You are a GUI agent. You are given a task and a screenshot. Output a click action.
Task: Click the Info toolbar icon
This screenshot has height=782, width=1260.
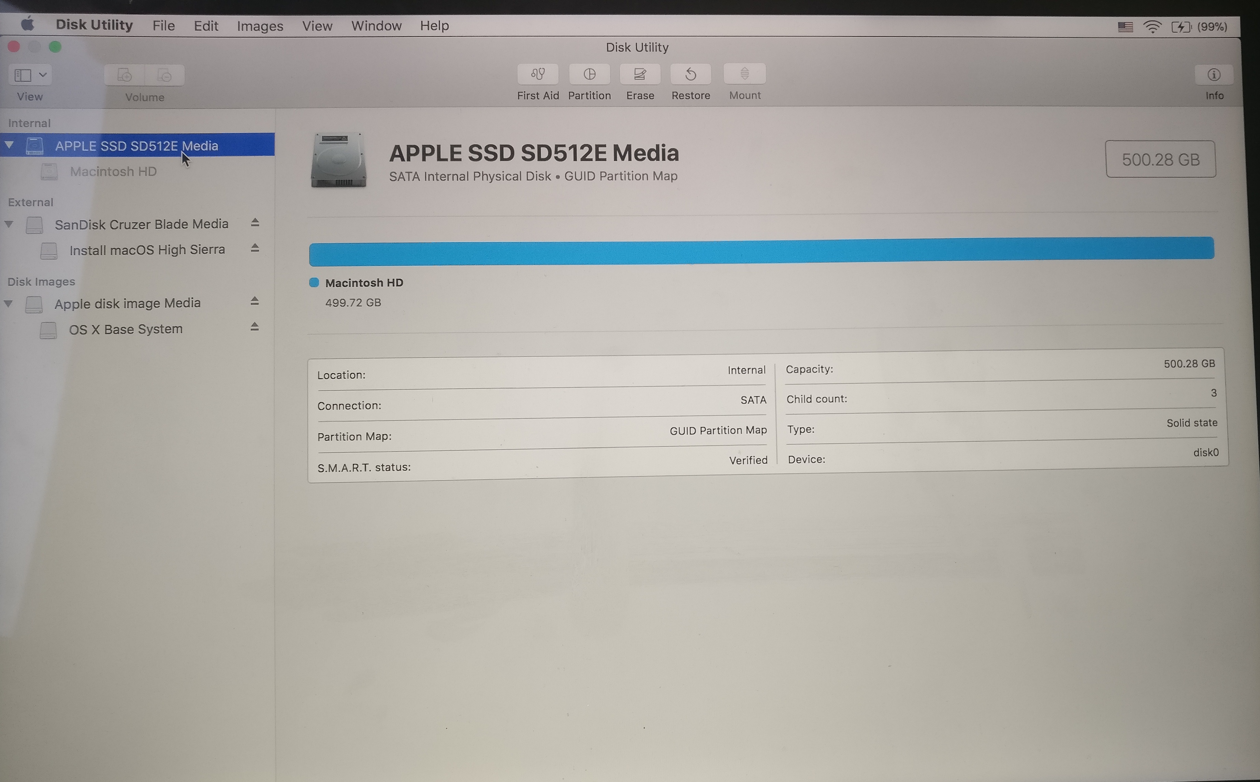[x=1214, y=74]
